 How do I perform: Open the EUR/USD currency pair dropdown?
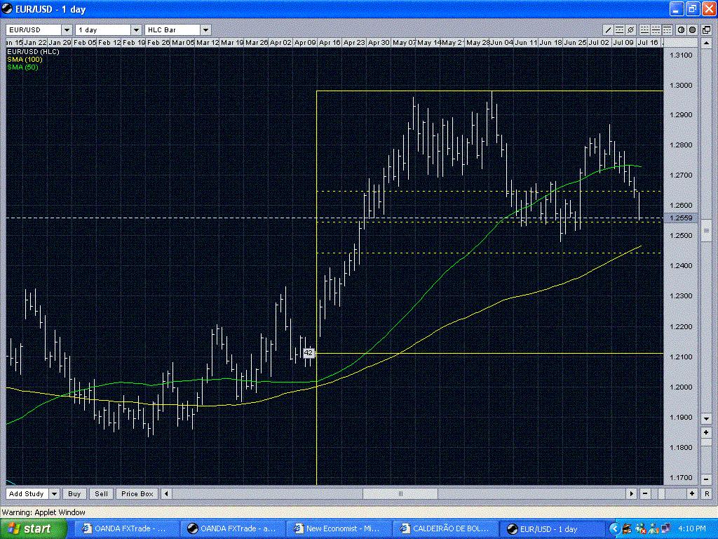click(65, 29)
